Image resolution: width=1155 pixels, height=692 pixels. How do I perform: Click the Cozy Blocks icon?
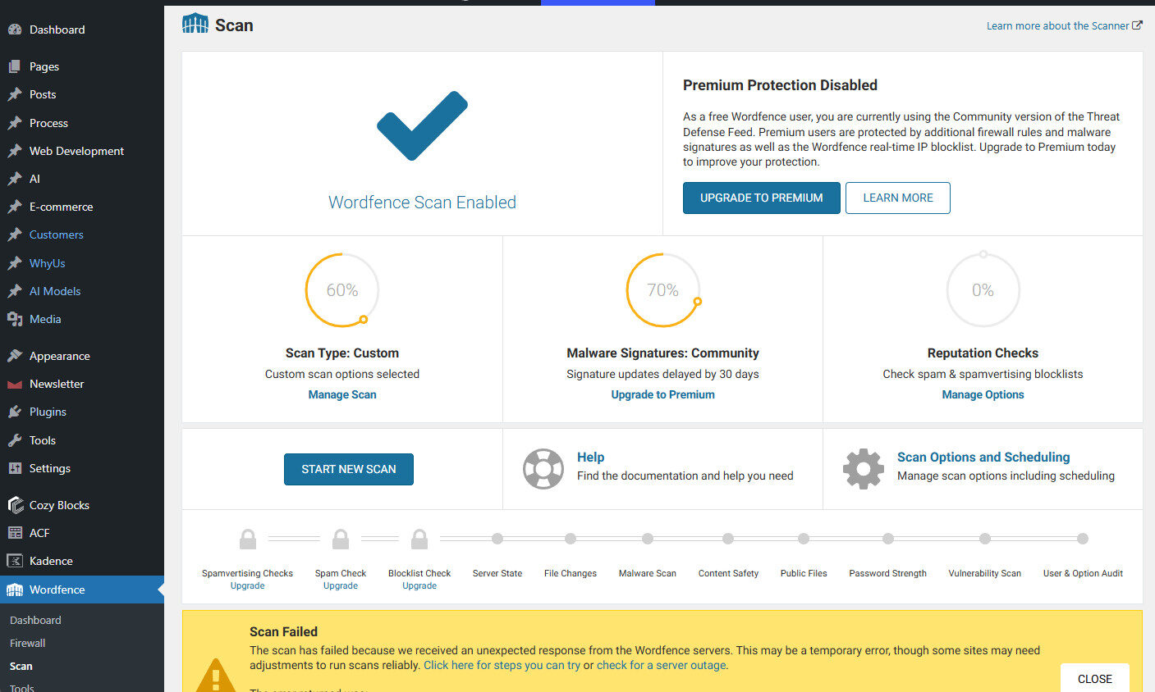coord(15,505)
